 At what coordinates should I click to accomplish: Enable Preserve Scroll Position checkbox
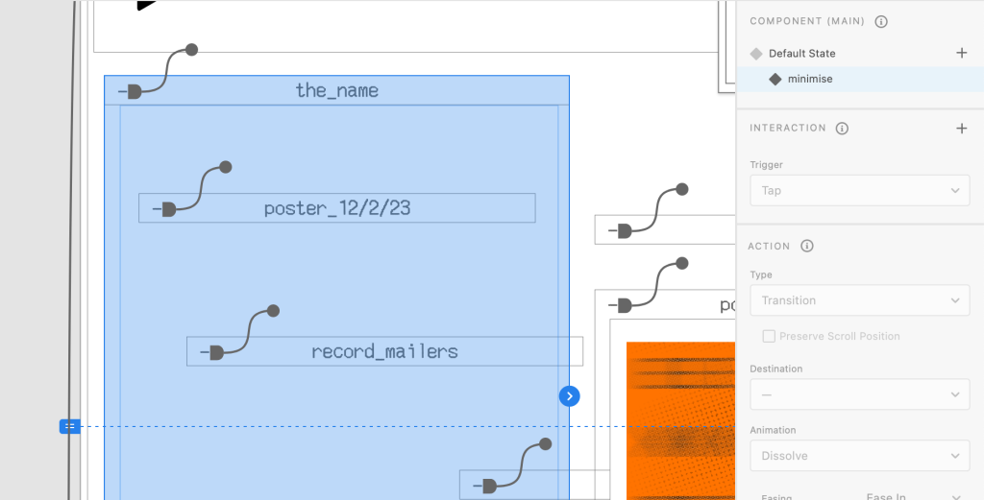tap(769, 336)
